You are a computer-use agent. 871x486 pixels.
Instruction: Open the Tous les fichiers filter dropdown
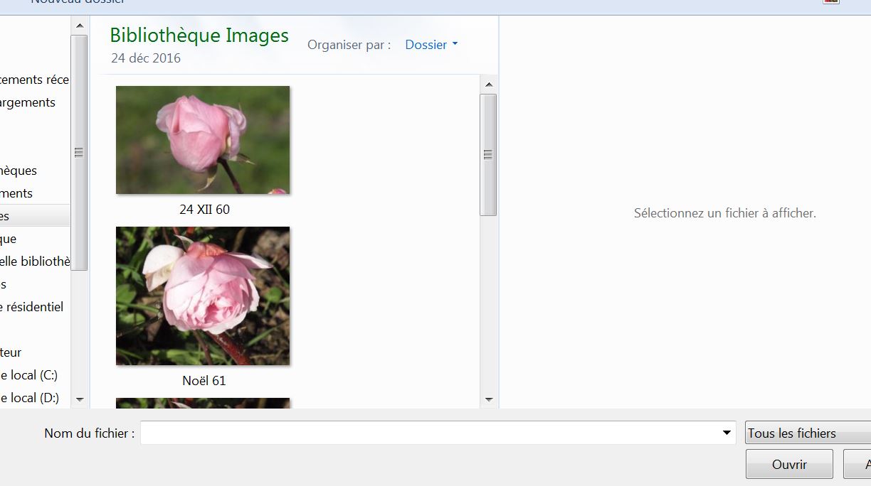coord(807,433)
